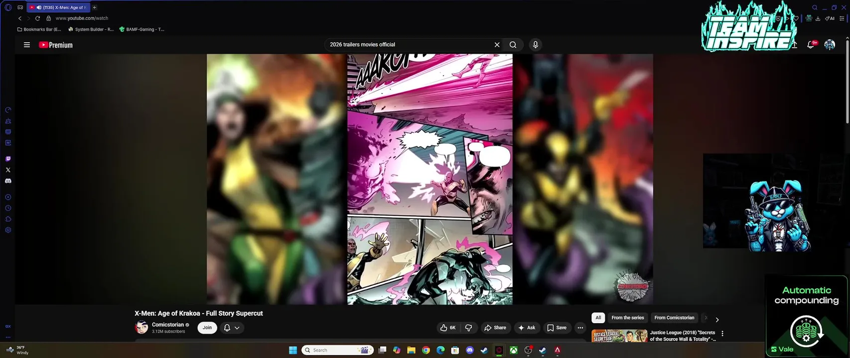This screenshot has width=850, height=358.
Task: Open the Opera AI button
Action: pos(830,18)
